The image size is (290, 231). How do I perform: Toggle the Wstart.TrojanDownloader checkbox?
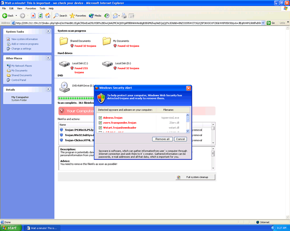tap(100, 128)
